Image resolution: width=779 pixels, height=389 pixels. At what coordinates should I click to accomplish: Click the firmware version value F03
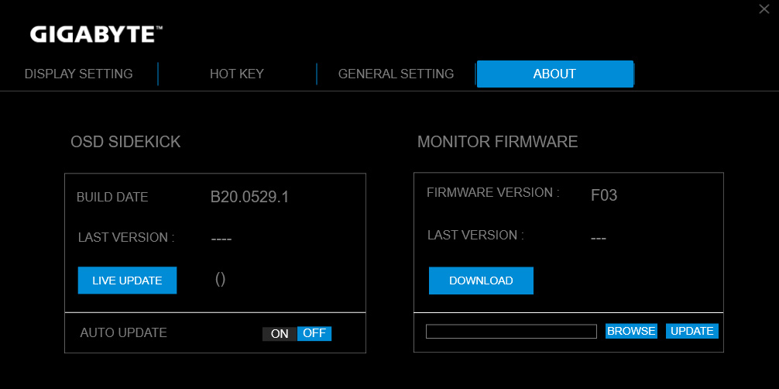(x=604, y=195)
